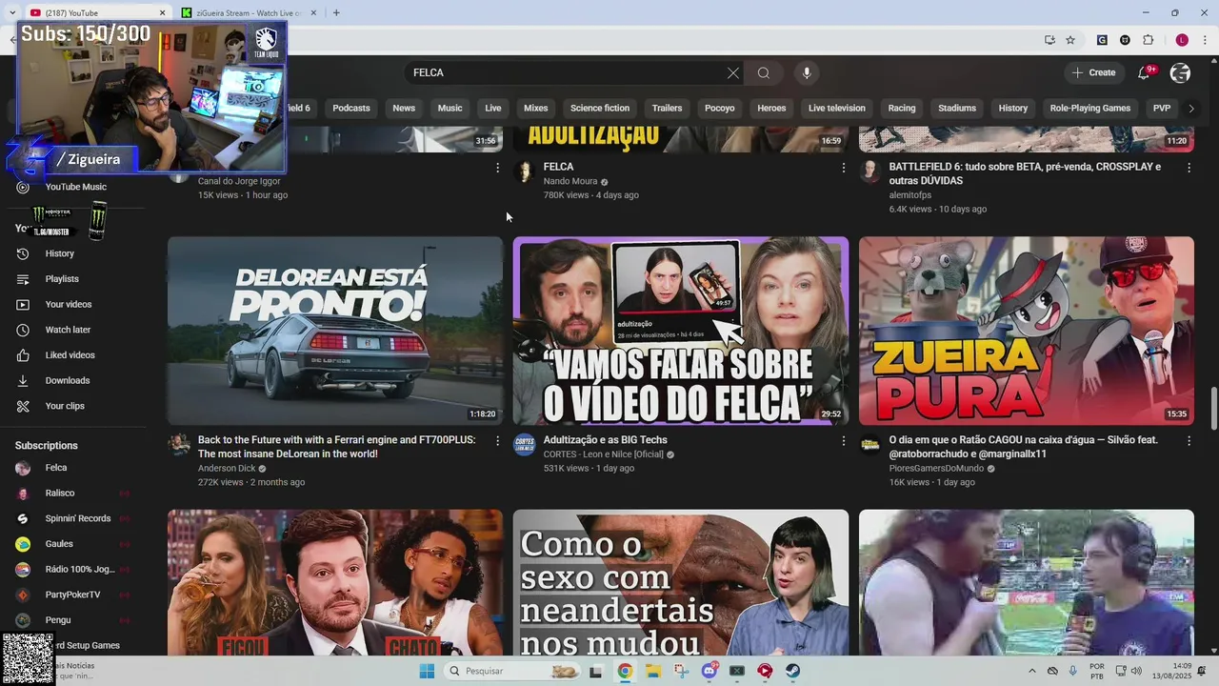The image size is (1219, 686).
Task: Select the Podcasts filter chip
Action: pos(351,108)
